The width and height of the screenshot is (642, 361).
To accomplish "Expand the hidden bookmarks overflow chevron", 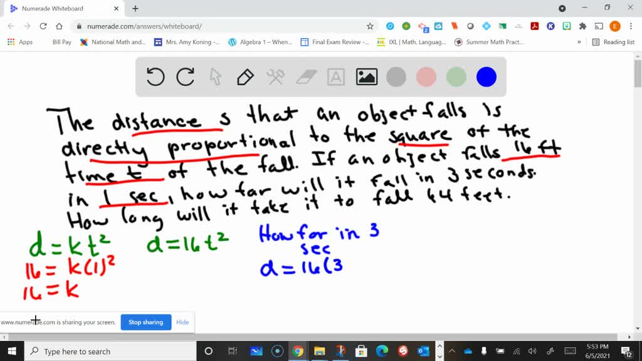I will [x=579, y=42].
